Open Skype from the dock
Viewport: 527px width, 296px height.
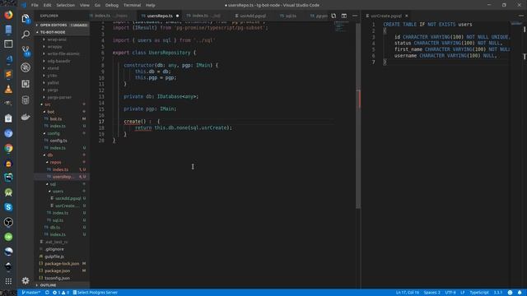click(8, 207)
